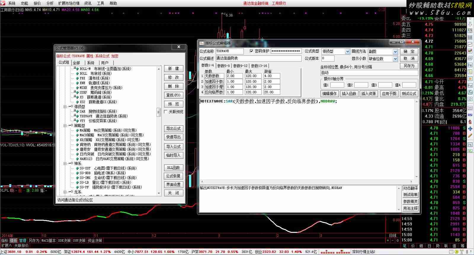The width and height of the screenshot is (474, 255).
Task: Select SAR 抛物线指标 in formula tree
Action: point(98,111)
